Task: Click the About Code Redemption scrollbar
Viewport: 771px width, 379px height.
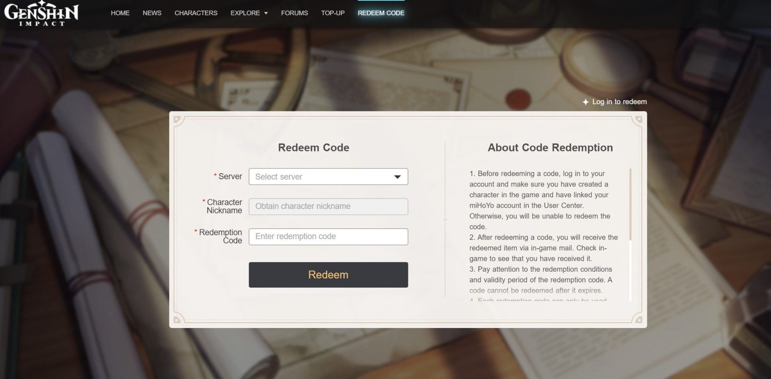Action: [x=630, y=205]
